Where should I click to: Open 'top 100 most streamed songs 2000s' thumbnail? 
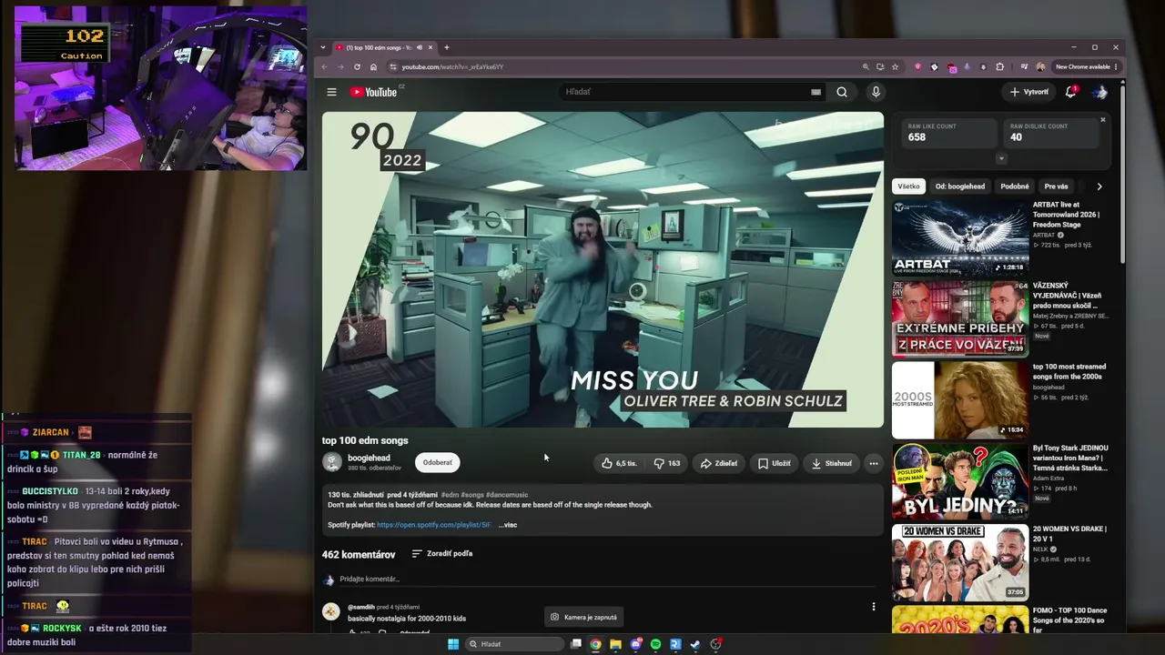click(x=960, y=399)
